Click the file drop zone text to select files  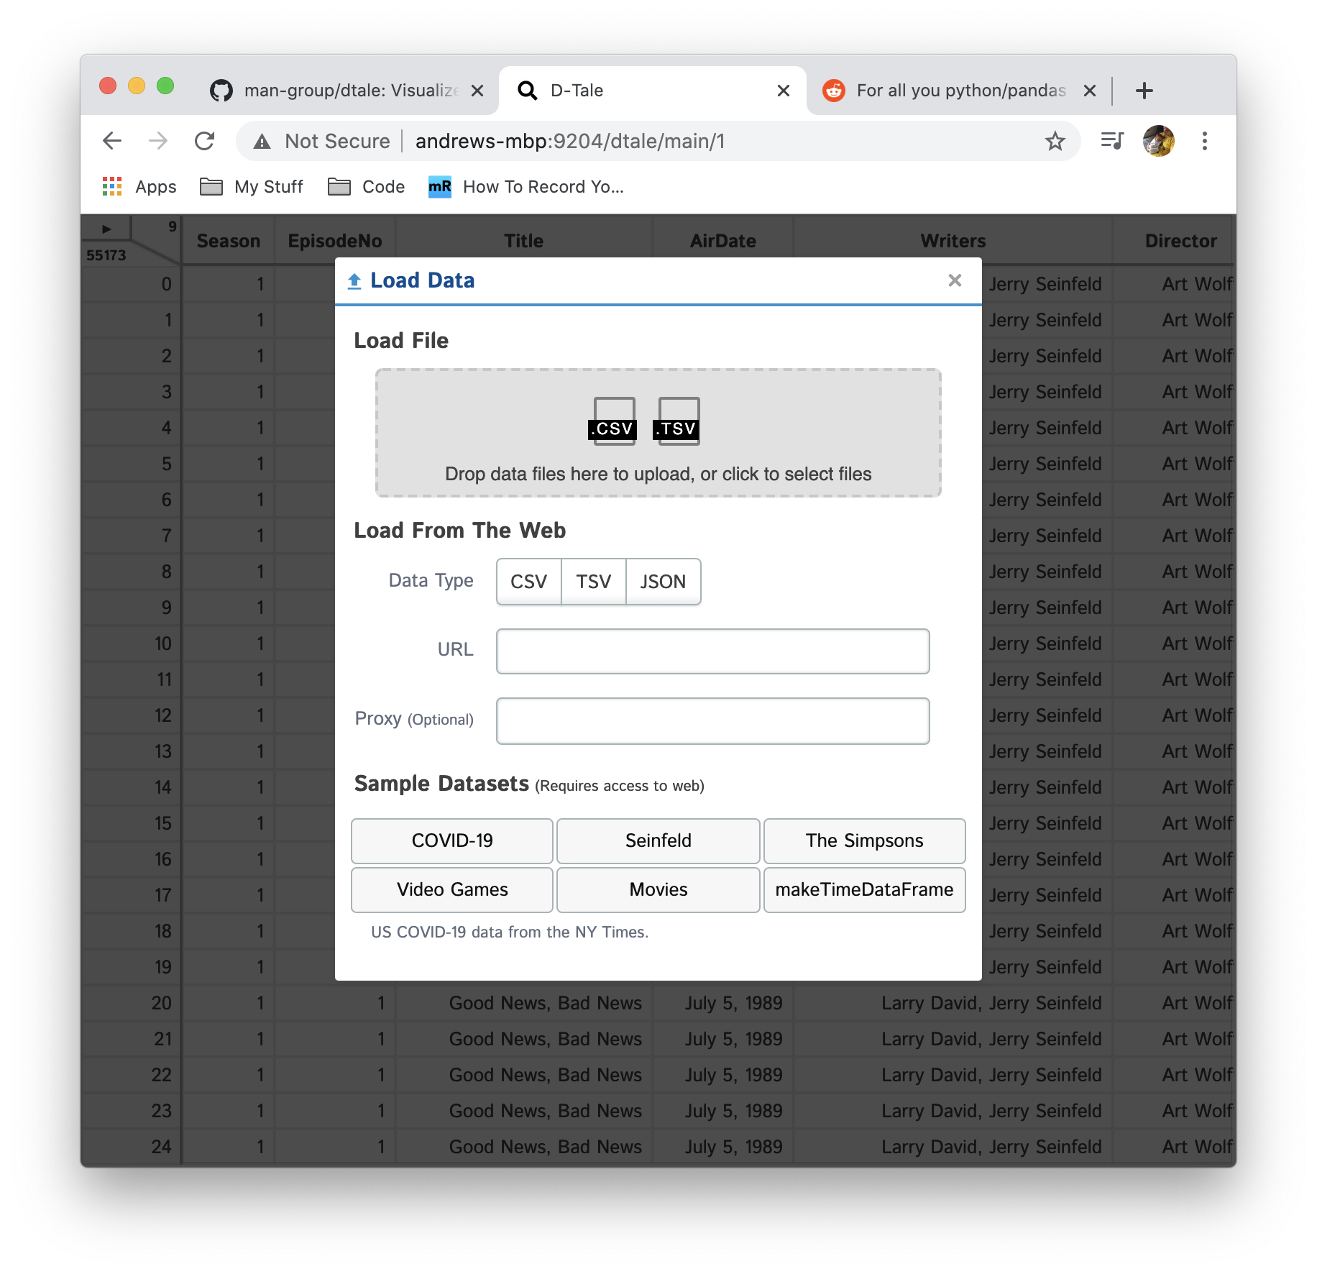point(658,475)
